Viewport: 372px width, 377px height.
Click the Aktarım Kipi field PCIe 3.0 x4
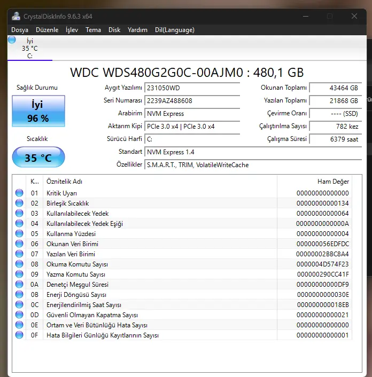[x=192, y=126]
